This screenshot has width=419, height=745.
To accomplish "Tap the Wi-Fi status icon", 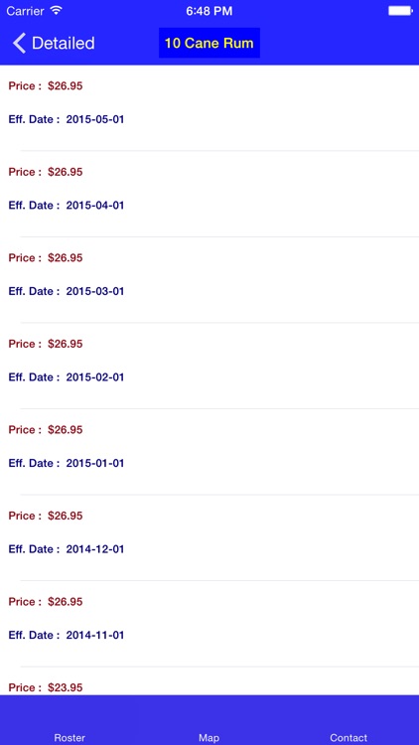I will [x=56, y=11].
